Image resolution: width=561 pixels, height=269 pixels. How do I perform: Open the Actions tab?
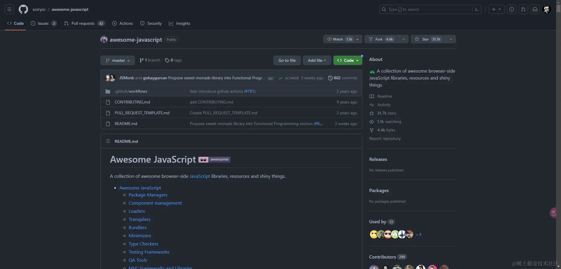123,23
